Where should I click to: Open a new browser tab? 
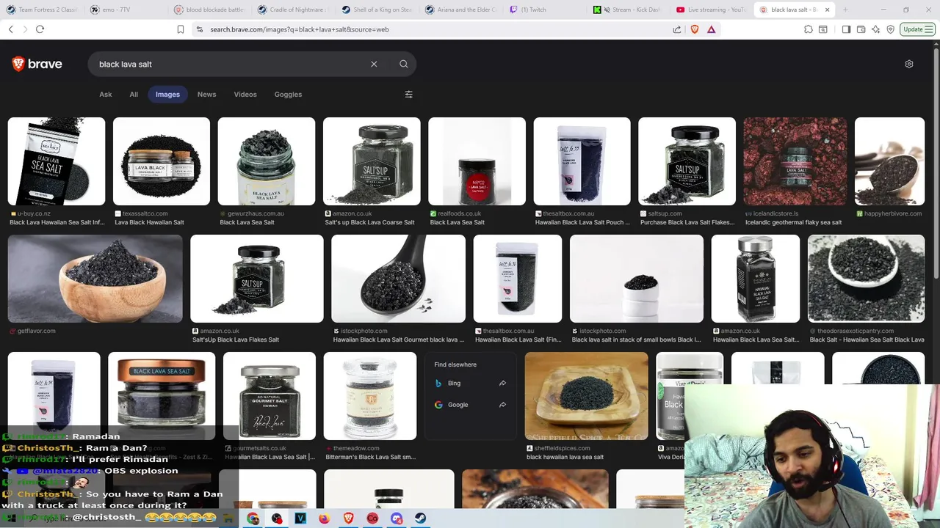click(845, 10)
